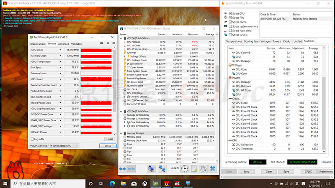Click Windows taskbar search box
This screenshot has height=188, width=335.
coord(48,183)
